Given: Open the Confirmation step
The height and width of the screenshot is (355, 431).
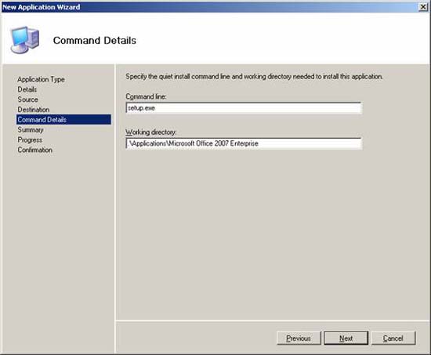Looking at the screenshot, I should [x=34, y=150].
